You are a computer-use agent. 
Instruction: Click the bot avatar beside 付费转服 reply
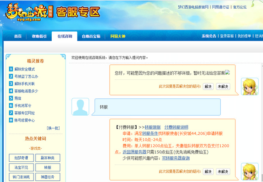(x=250, y=171)
